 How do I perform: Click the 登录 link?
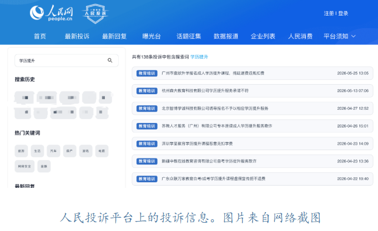pyautogui.click(x=343, y=13)
